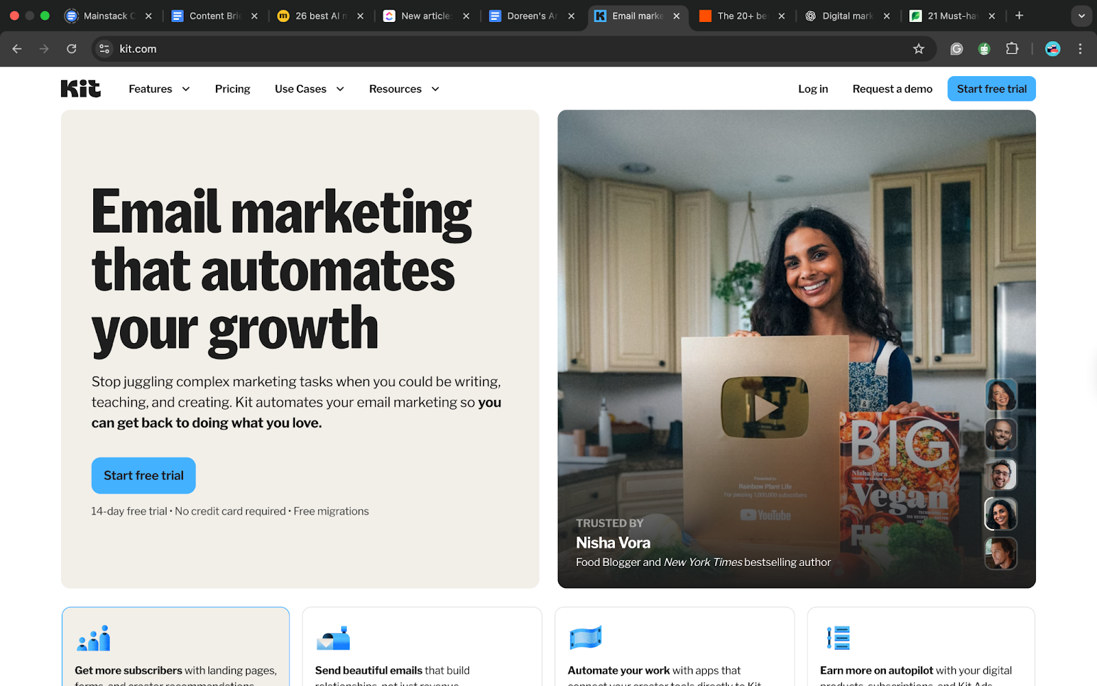Screen dimensions: 1097x686
Task: Select the first creator avatar thumbnail
Action: coord(1000,394)
